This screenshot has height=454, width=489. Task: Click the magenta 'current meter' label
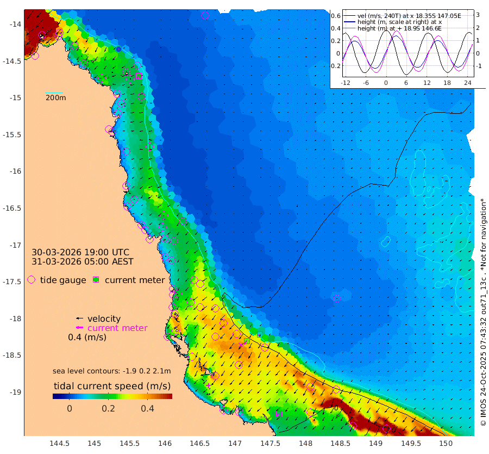click(117, 328)
